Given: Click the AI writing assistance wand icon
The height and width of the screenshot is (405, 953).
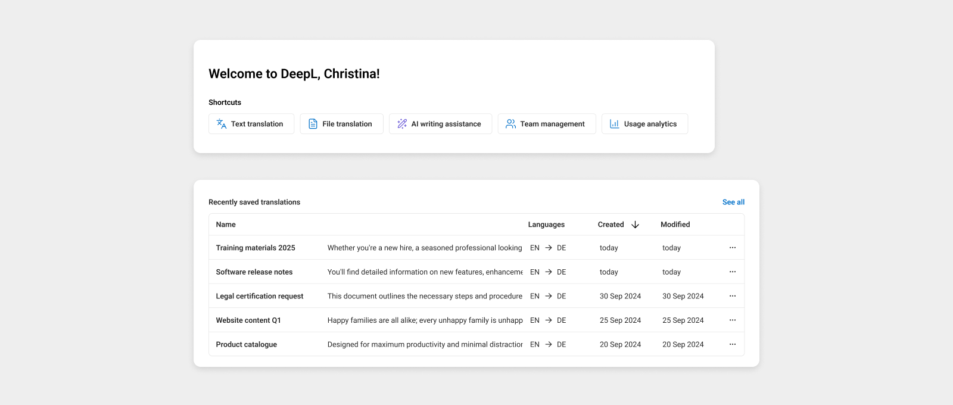Looking at the screenshot, I should [x=402, y=124].
